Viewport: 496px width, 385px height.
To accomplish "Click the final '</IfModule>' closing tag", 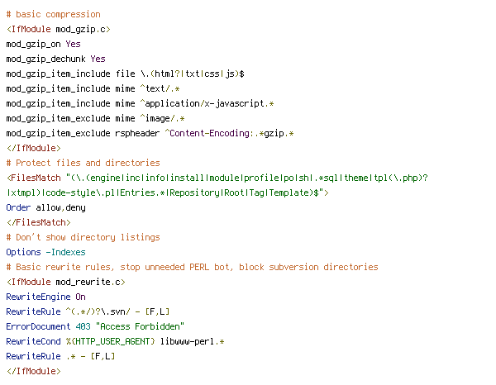I will click(x=34, y=371).
